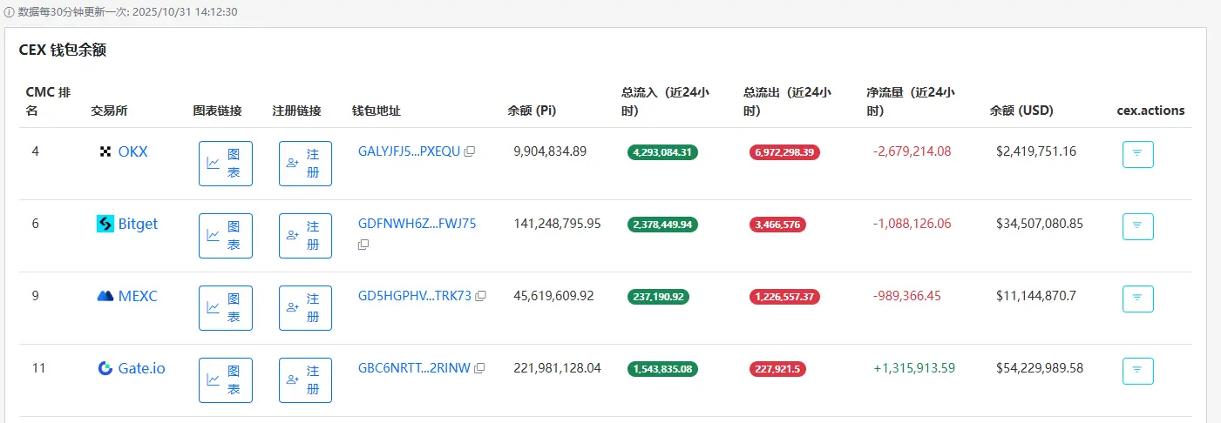Select Pi balance 45,619,609.92
This screenshot has width=1221, height=423.
coord(554,296)
